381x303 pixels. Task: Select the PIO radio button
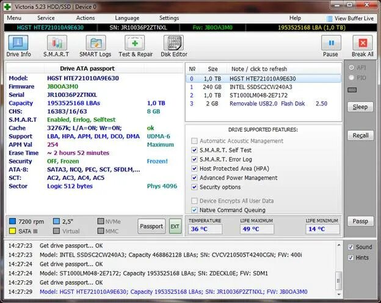[351, 77]
